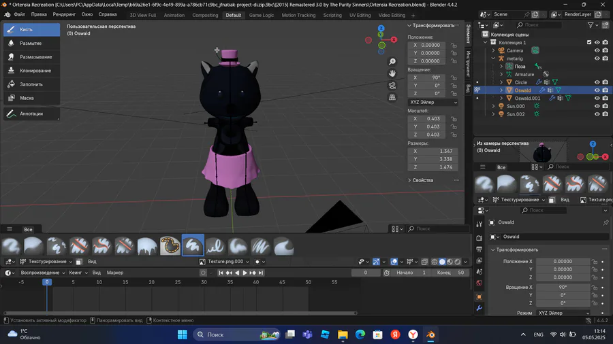This screenshot has width=613, height=344.
Task: Click the red X axis on navigation gizmo
Action: 394,39
